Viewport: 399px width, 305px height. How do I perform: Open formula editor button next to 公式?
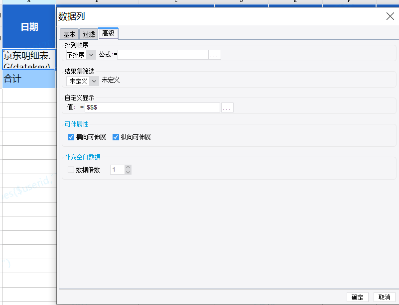tap(215, 55)
